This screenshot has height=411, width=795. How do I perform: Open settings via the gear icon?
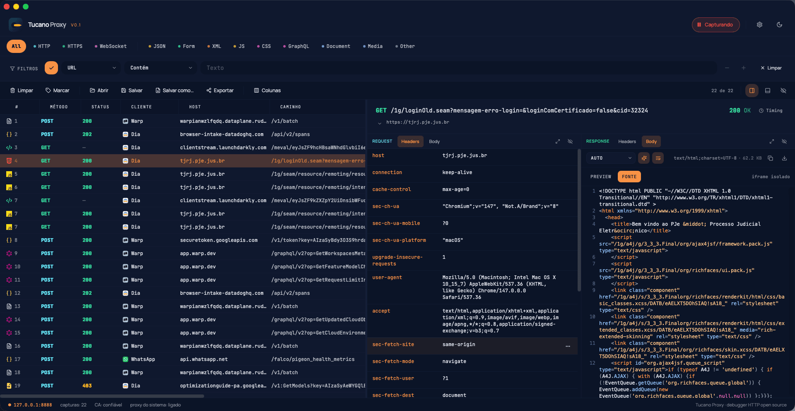(759, 25)
